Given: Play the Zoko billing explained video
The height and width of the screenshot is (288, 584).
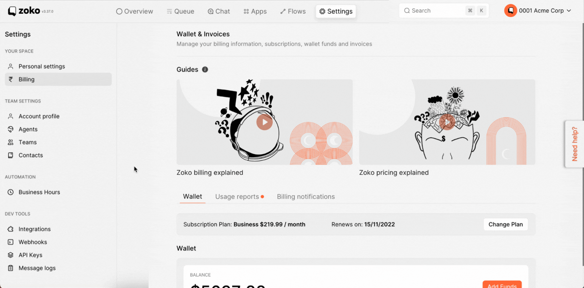Looking at the screenshot, I should pyautogui.click(x=265, y=122).
